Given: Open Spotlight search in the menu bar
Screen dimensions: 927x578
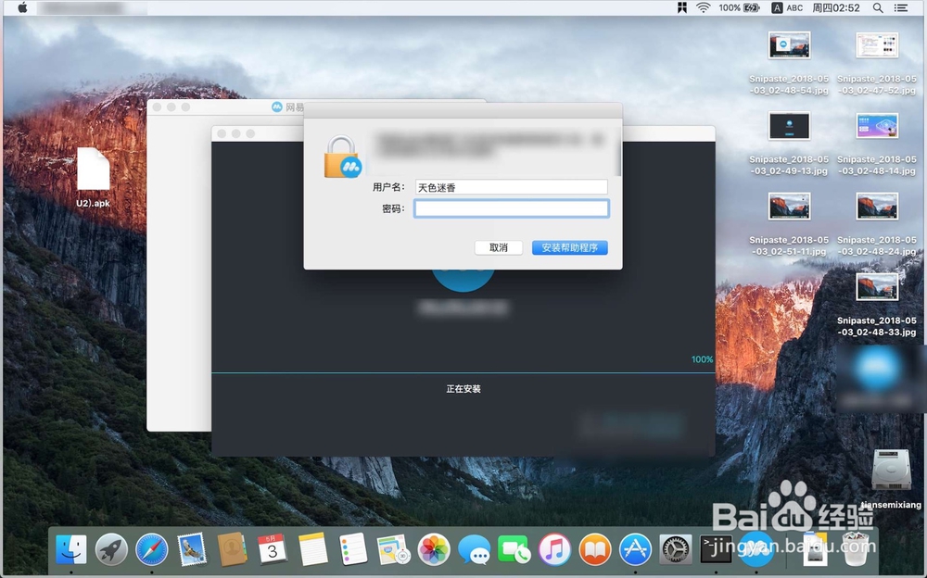Looking at the screenshot, I should (x=877, y=7).
